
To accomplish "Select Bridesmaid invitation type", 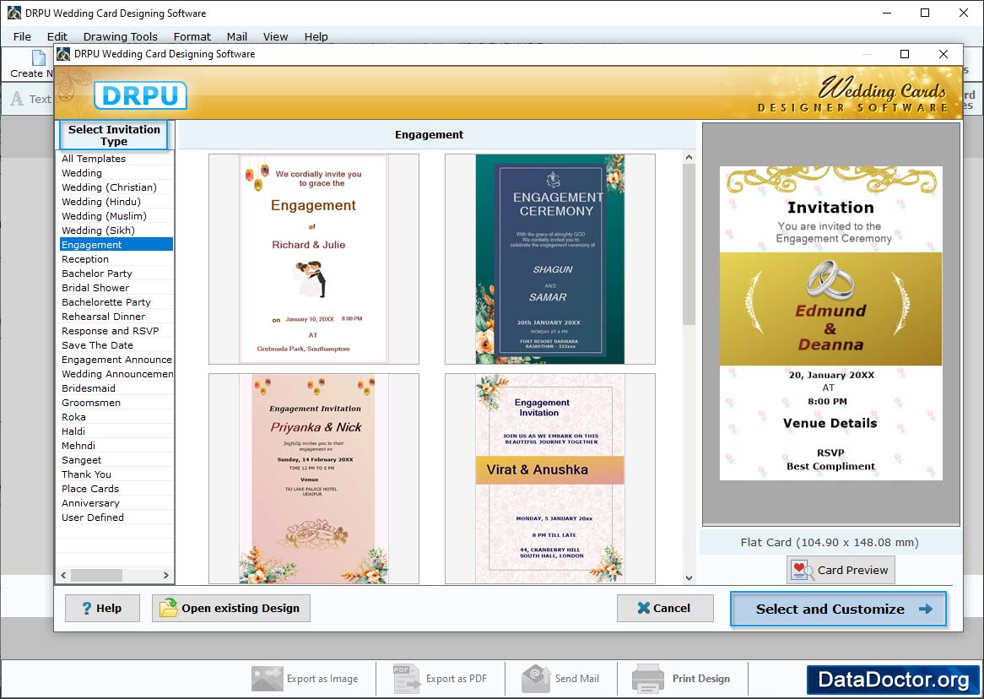I will [116, 388].
